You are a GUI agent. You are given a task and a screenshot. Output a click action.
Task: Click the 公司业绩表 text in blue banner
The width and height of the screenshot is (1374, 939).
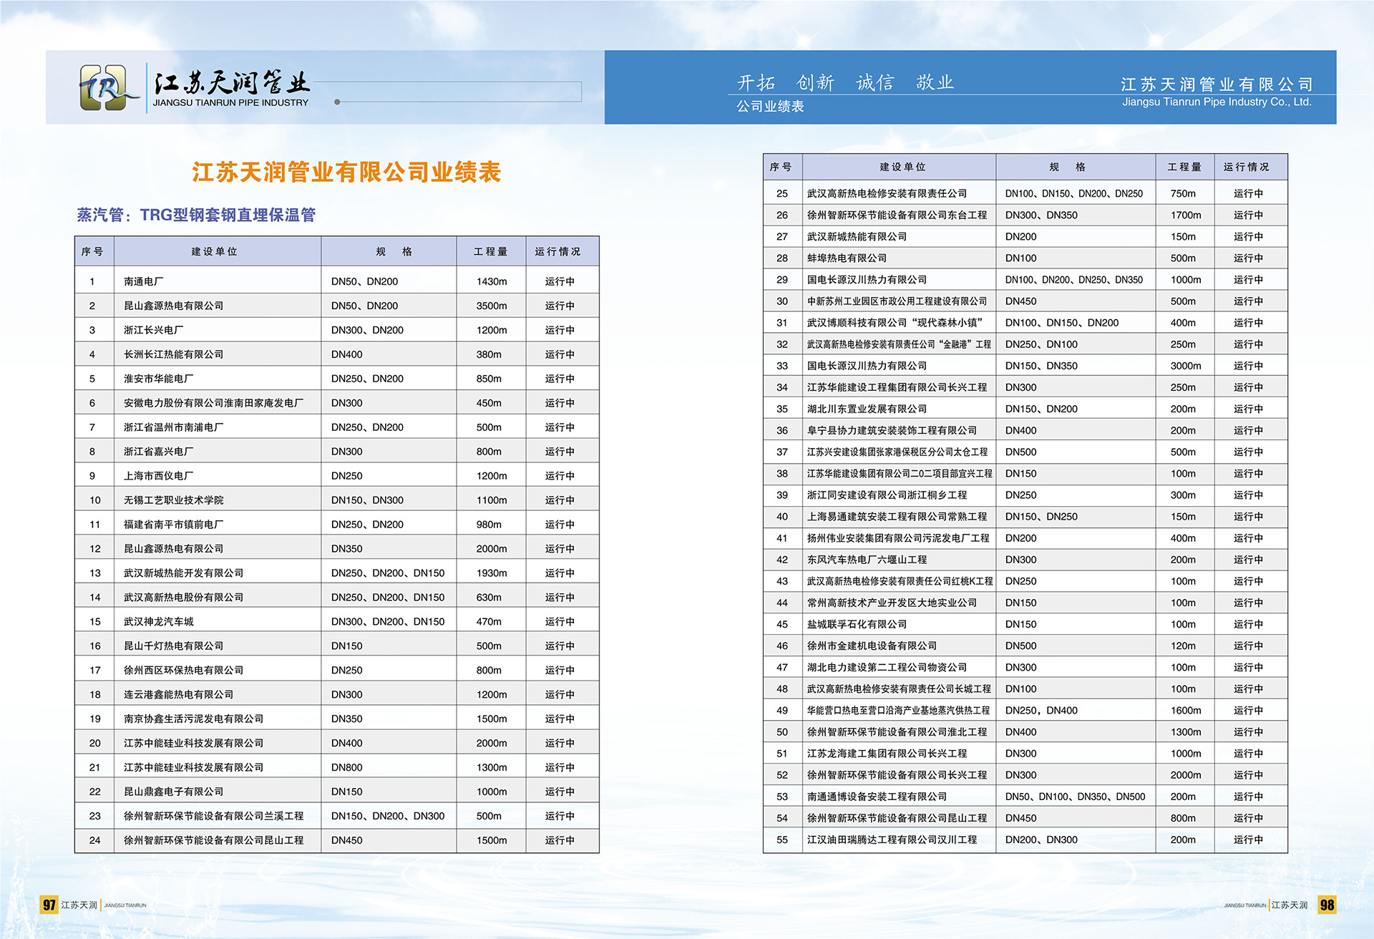tap(770, 106)
